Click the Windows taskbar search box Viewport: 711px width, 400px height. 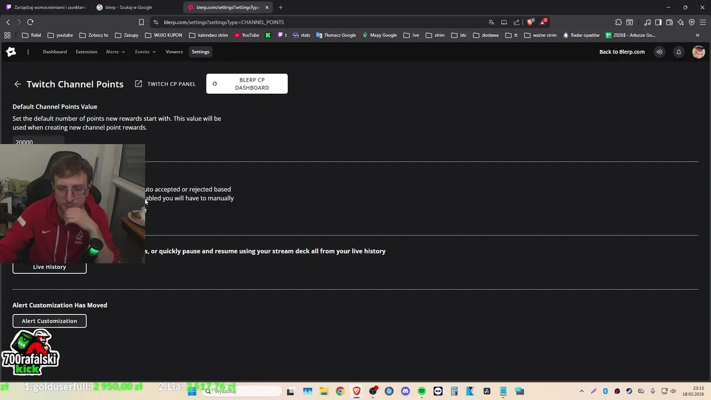tap(242, 391)
